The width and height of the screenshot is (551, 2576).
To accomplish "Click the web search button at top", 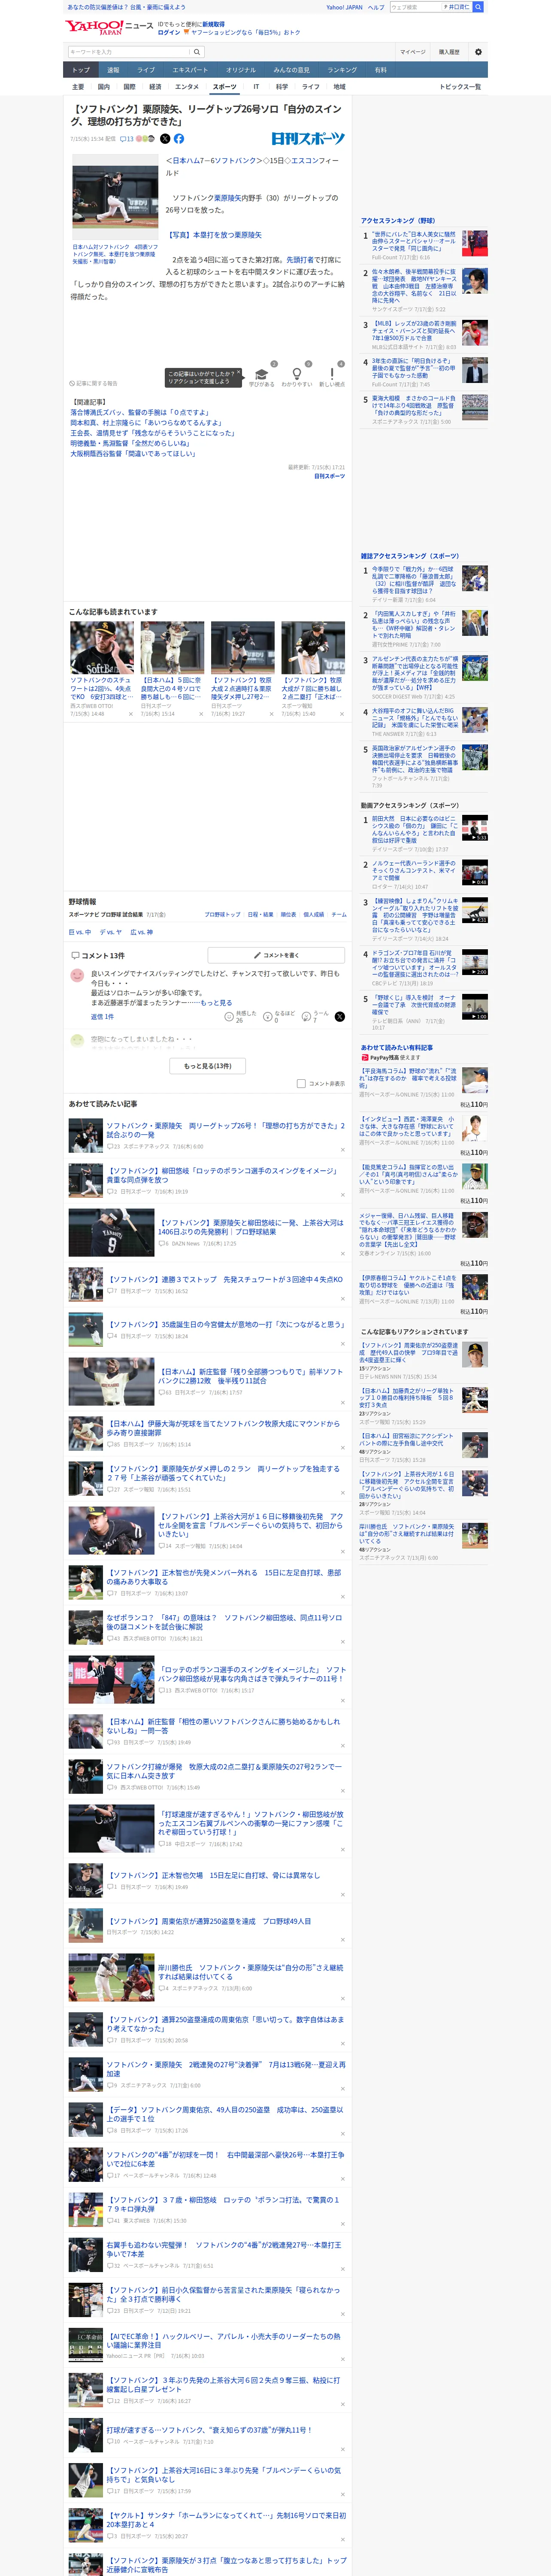I will pos(478,7).
